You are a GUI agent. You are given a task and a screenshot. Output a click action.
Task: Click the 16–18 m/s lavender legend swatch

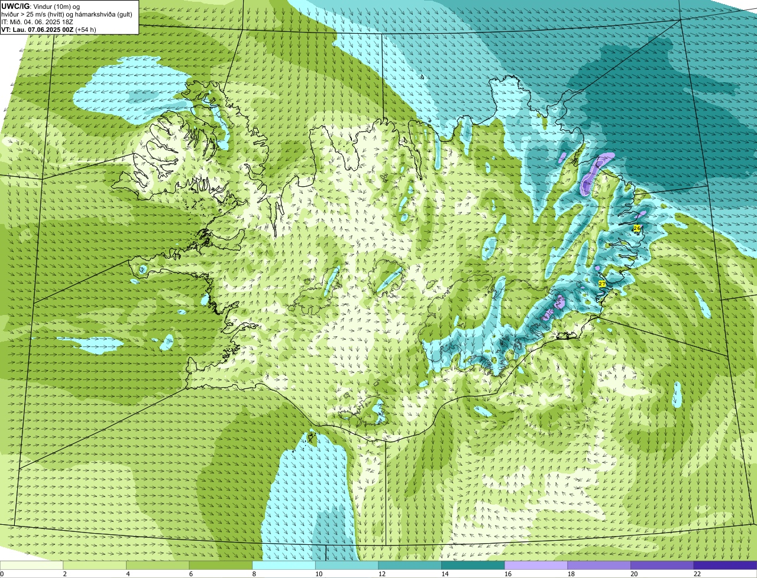point(536,565)
